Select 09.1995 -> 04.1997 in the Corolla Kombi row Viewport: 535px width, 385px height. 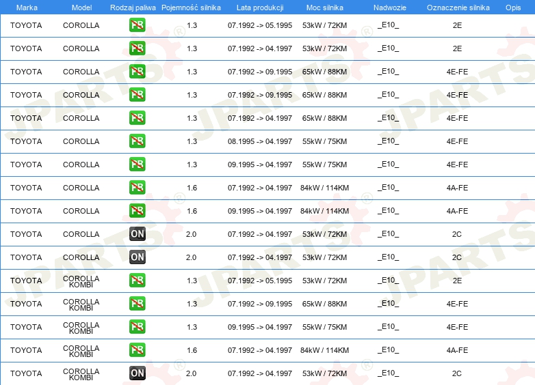tap(260, 327)
